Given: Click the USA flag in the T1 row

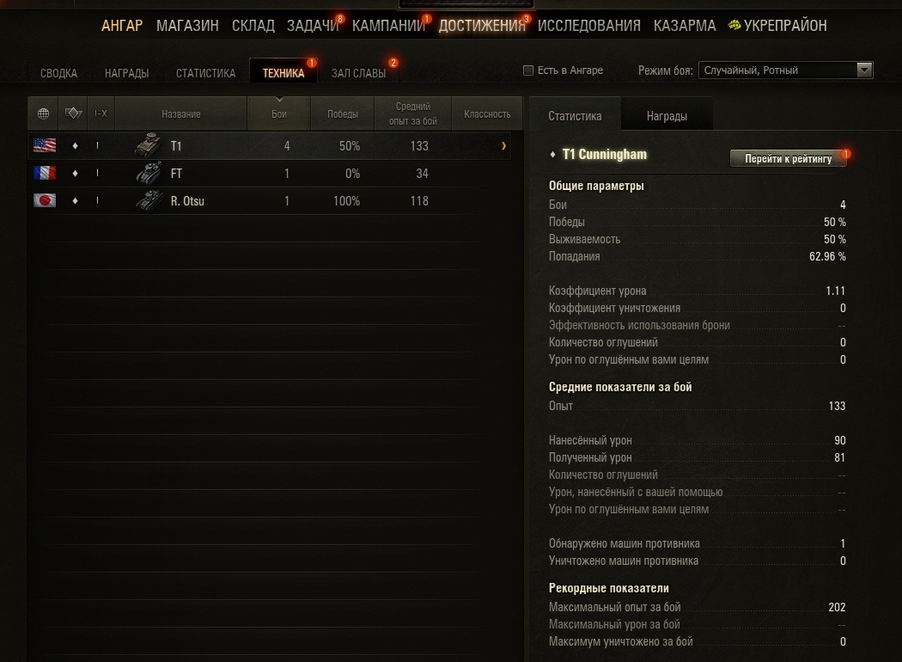Looking at the screenshot, I should 45,145.
